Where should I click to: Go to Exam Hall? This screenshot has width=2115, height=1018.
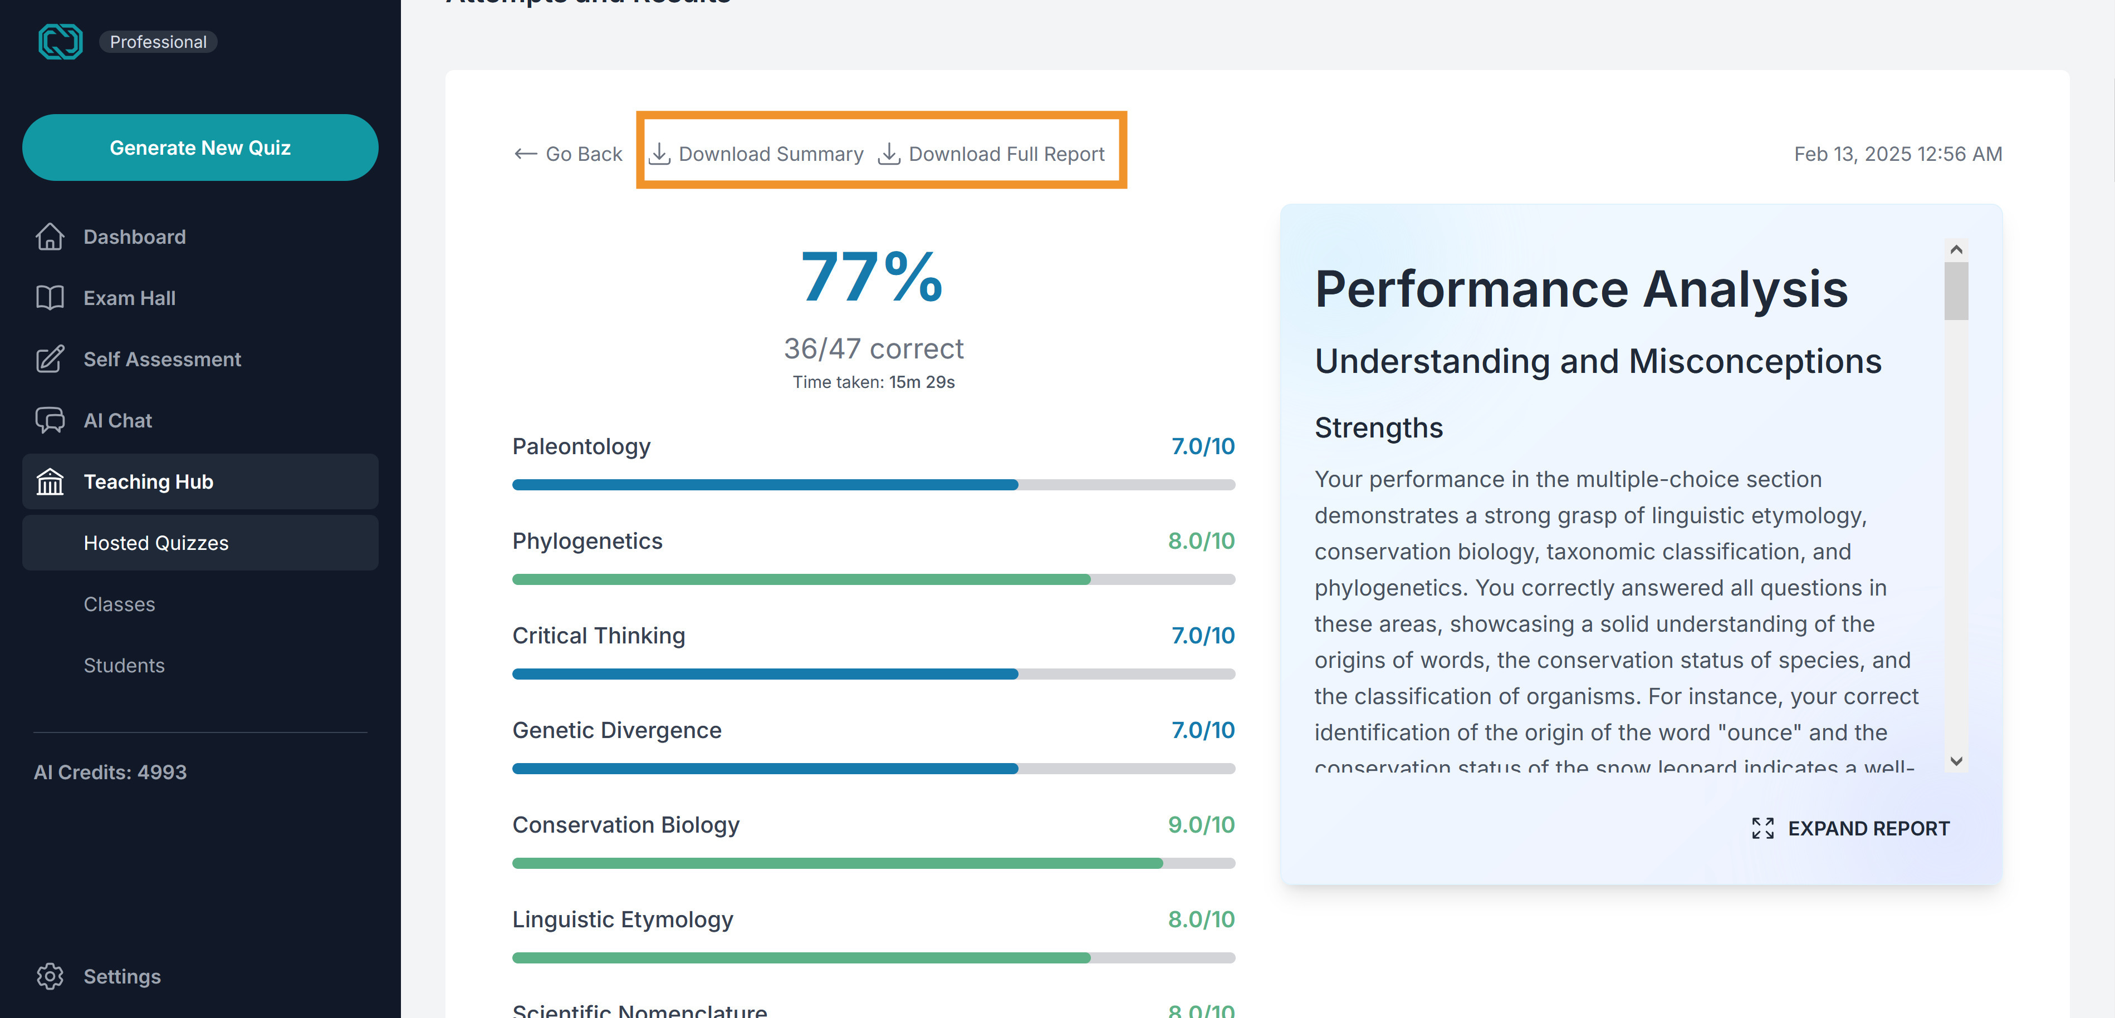pyautogui.click(x=200, y=298)
